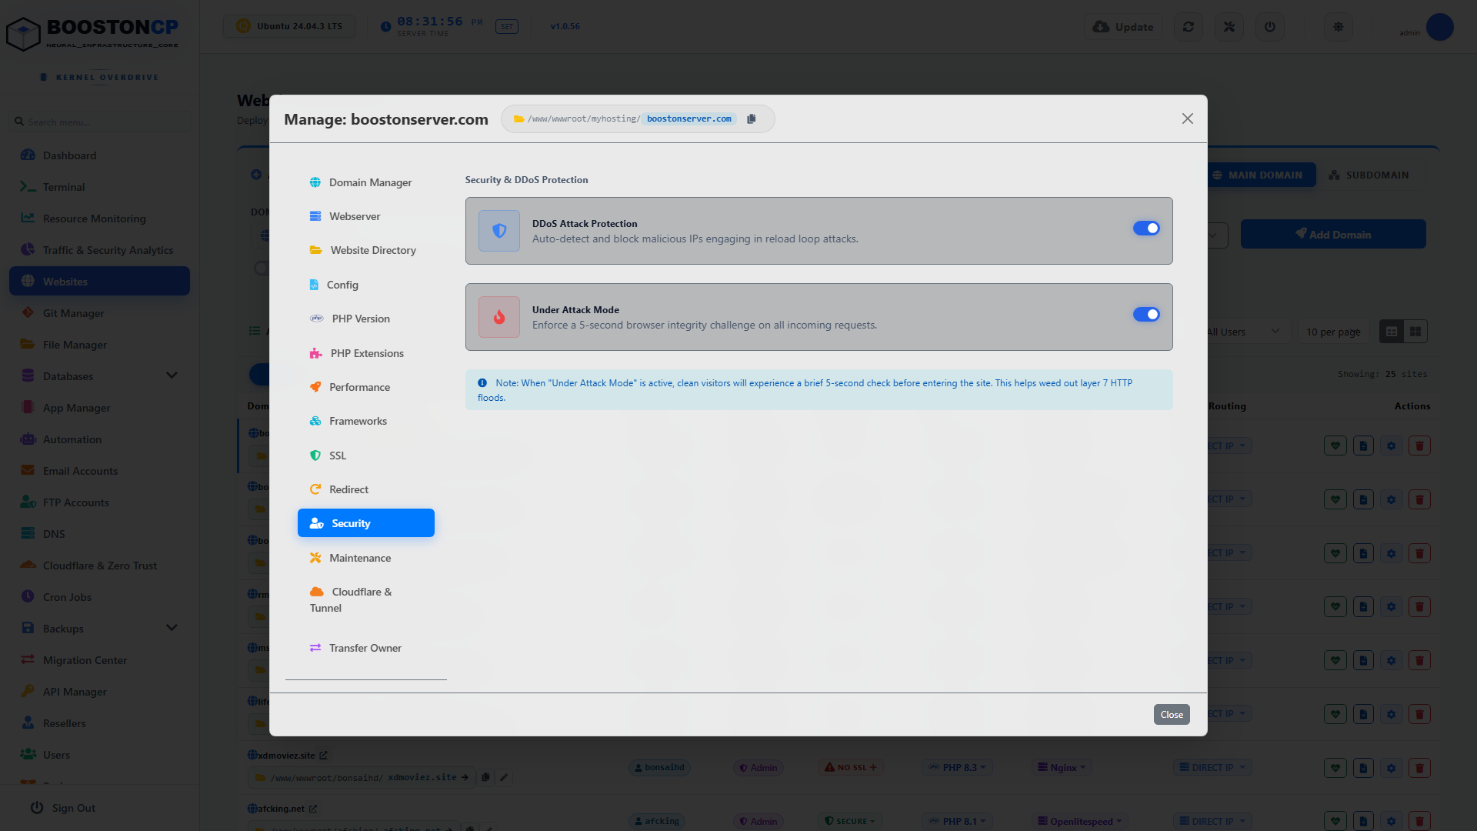This screenshot has width=1477, height=831.
Task: Open PHP 8.3 dropdown for xdmoviez.site
Action: pyautogui.click(x=958, y=768)
